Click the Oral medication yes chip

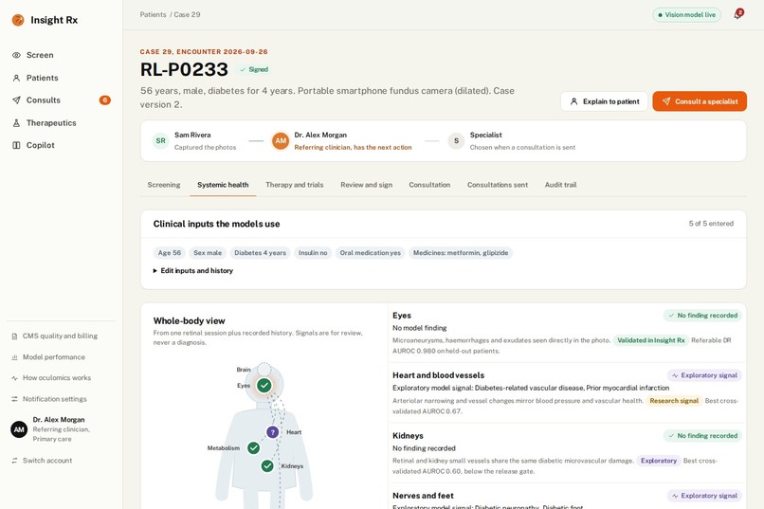371,253
